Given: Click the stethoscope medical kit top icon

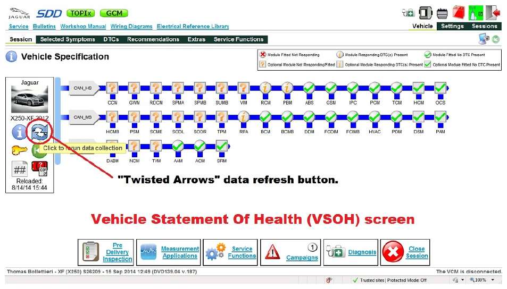Looking at the screenshot, I should click(x=409, y=13).
